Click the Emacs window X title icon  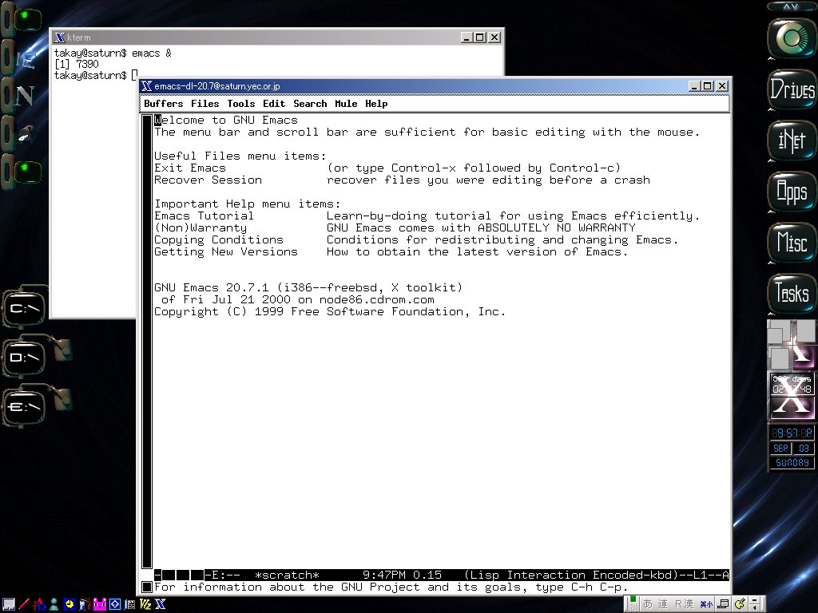click(147, 86)
